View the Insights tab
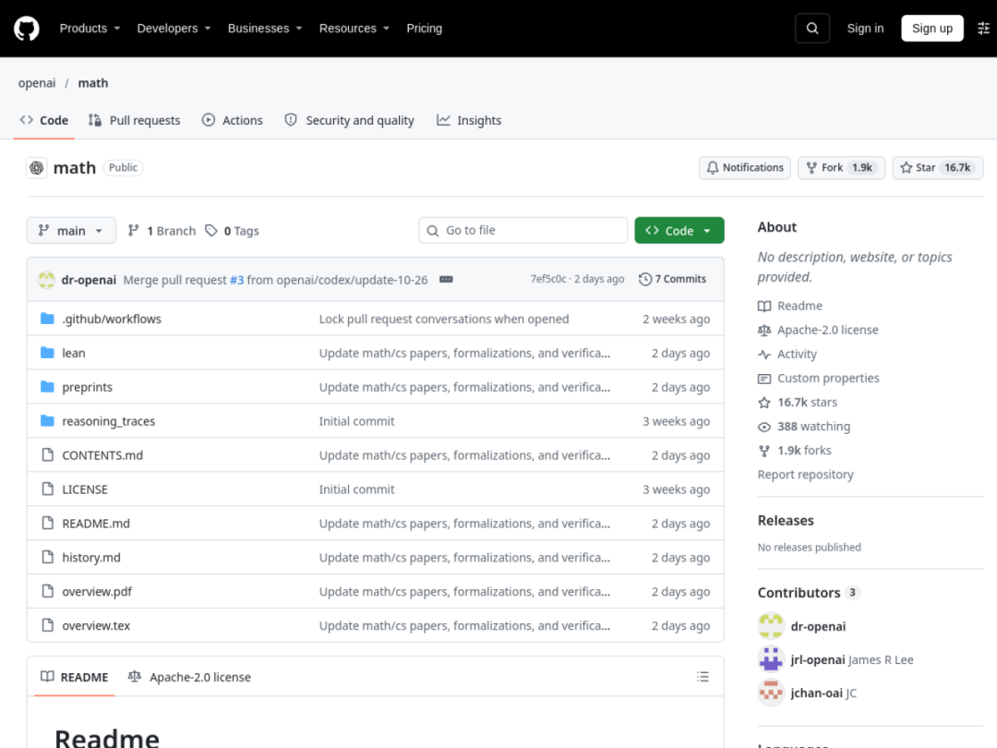This screenshot has width=997, height=748. 469,120
